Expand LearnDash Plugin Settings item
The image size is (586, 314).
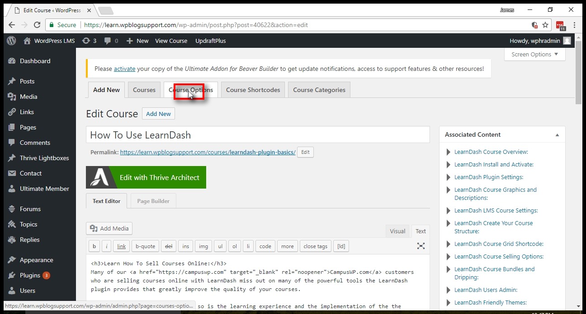pos(448,177)
